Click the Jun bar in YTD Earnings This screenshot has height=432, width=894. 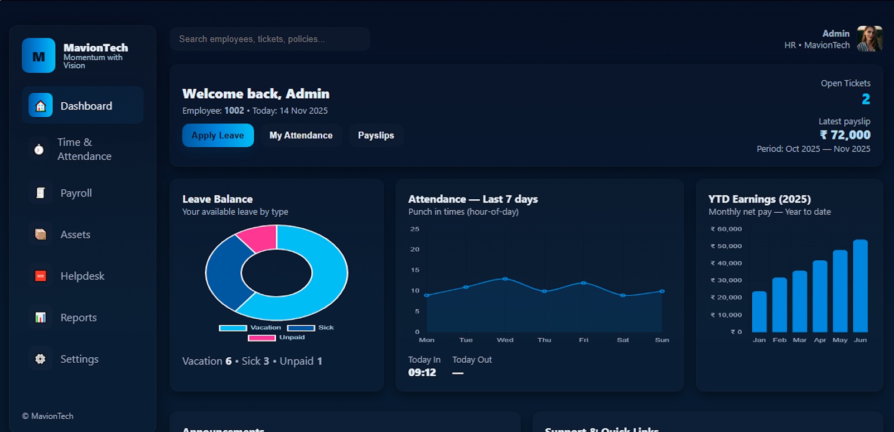point(860,286)
